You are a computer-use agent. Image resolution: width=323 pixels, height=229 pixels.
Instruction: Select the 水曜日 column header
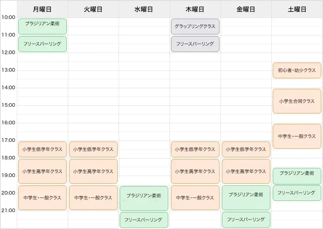(144, 9)
